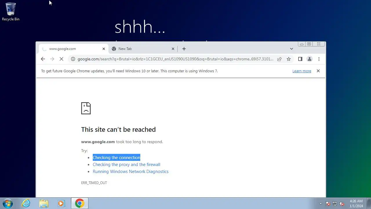The width and height of the screenshot is (371, 209).
Task: Click Checking the connection link
Action: pyautogui.click(x=117, y=157)
